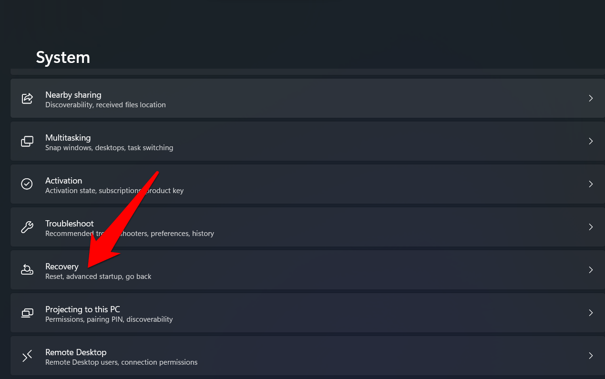Viewport: 605px width, 379px height.
Task: Select the Nearby sharing title text
Action: (73, 95)
